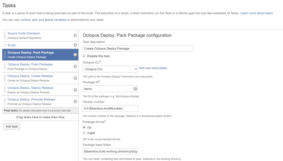Choose nuget package format
283x161 pixels.
point(84,133)
